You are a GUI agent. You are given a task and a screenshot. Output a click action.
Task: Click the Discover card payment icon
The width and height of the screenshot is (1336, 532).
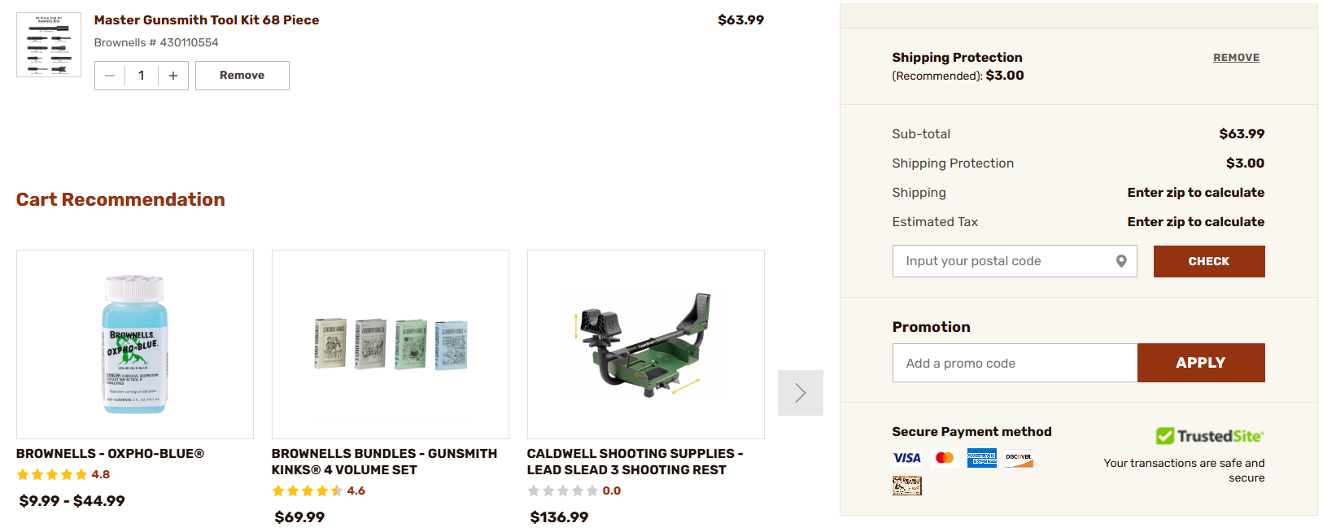[x=1019, y=457]
